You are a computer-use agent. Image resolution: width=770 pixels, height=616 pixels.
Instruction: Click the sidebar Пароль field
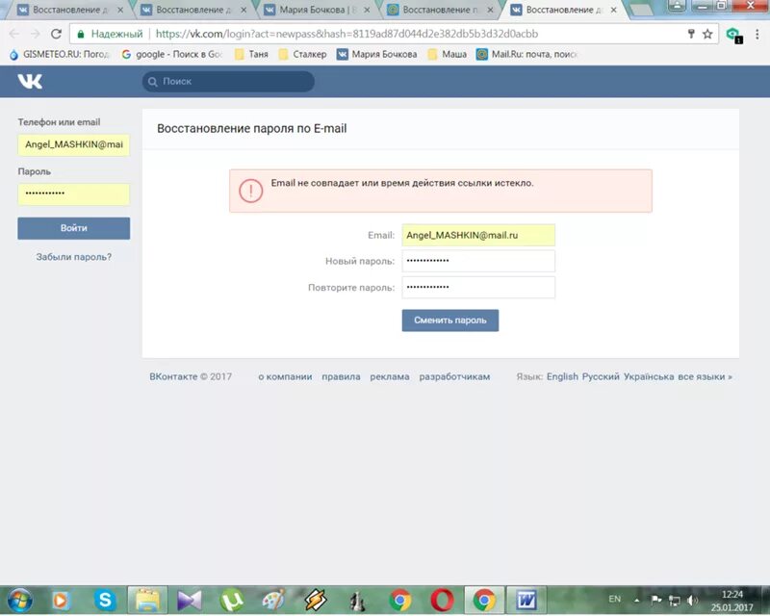point(74,193)
